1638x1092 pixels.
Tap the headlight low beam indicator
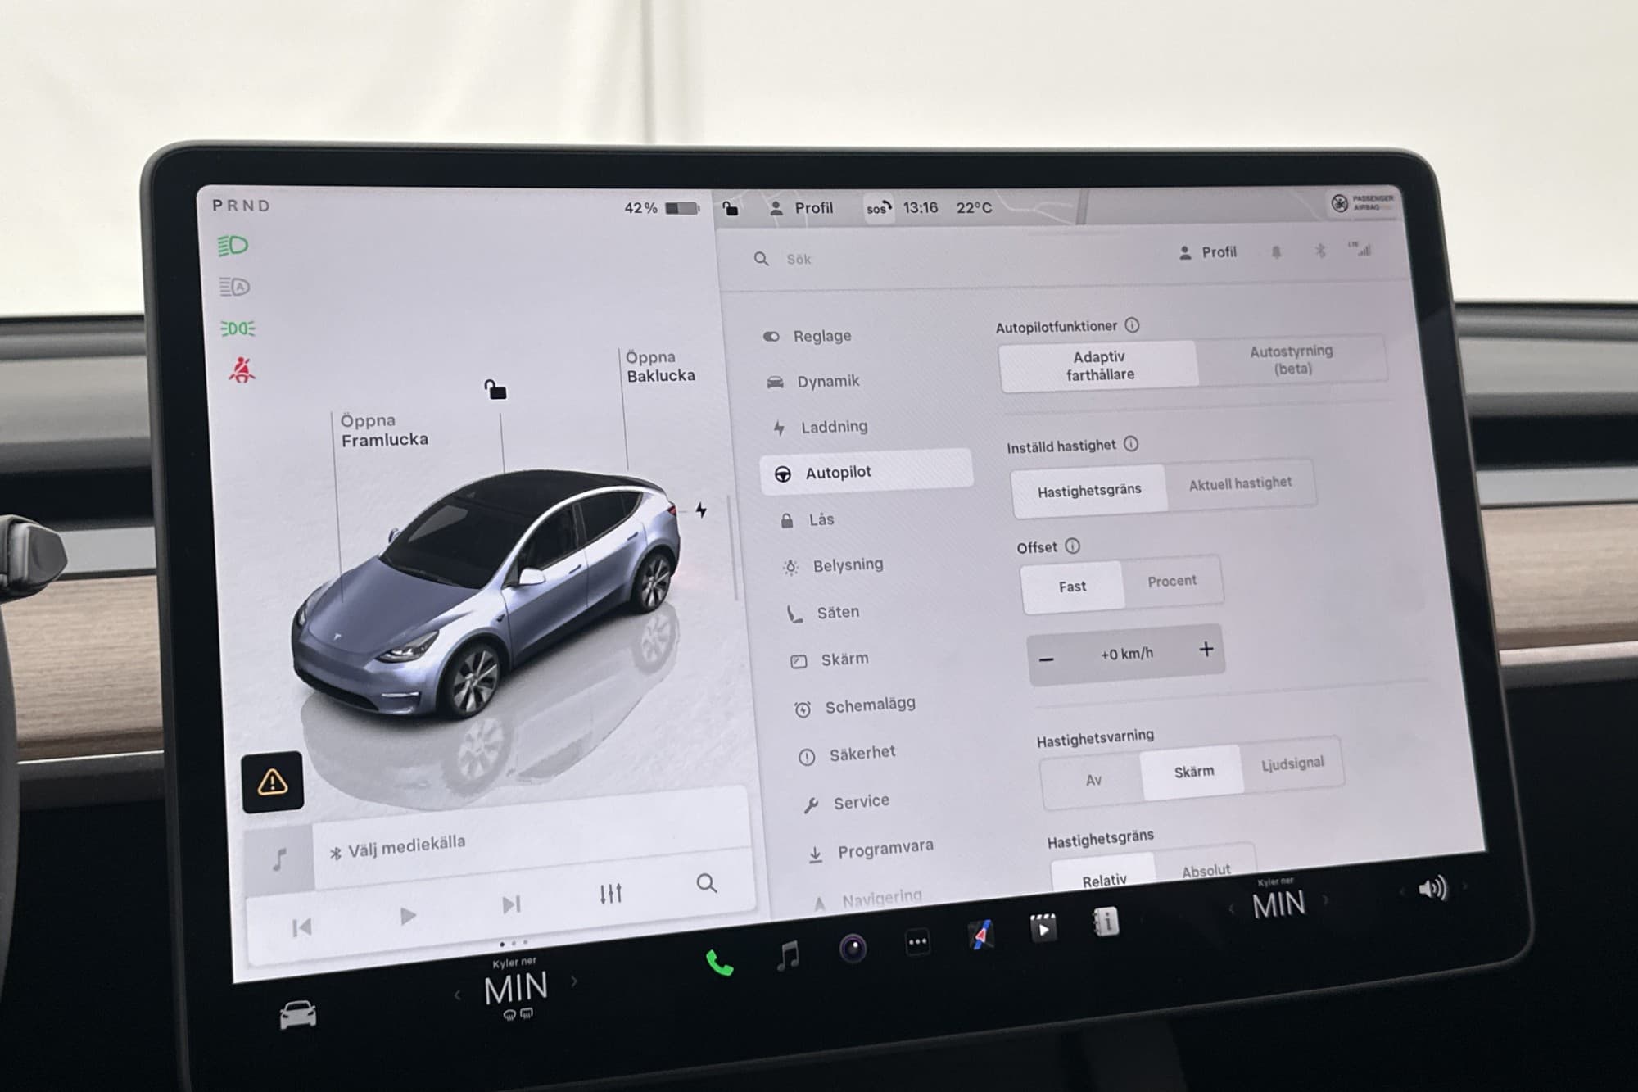(x=233, y=245)
